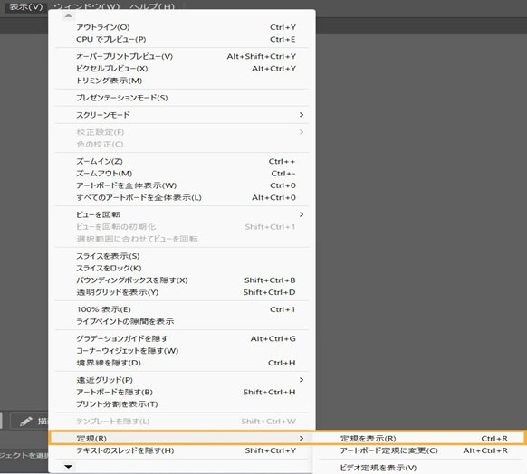Image resolution: width=527 pixels, height=474 pixels.
Task: Click ライブペイントの隙間を表示
Action: [182, 322]
